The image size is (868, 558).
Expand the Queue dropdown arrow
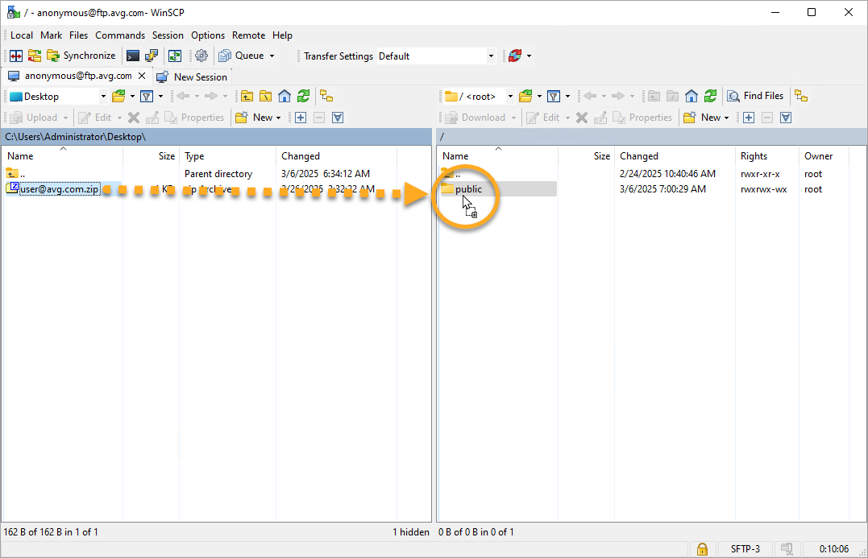272,56
